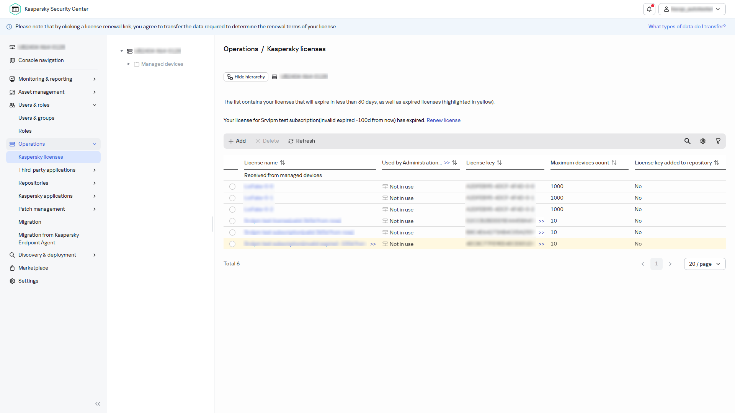The image size is (735, 413).
Task: Sort by License name arrows icon
Action: coord(283,163)
